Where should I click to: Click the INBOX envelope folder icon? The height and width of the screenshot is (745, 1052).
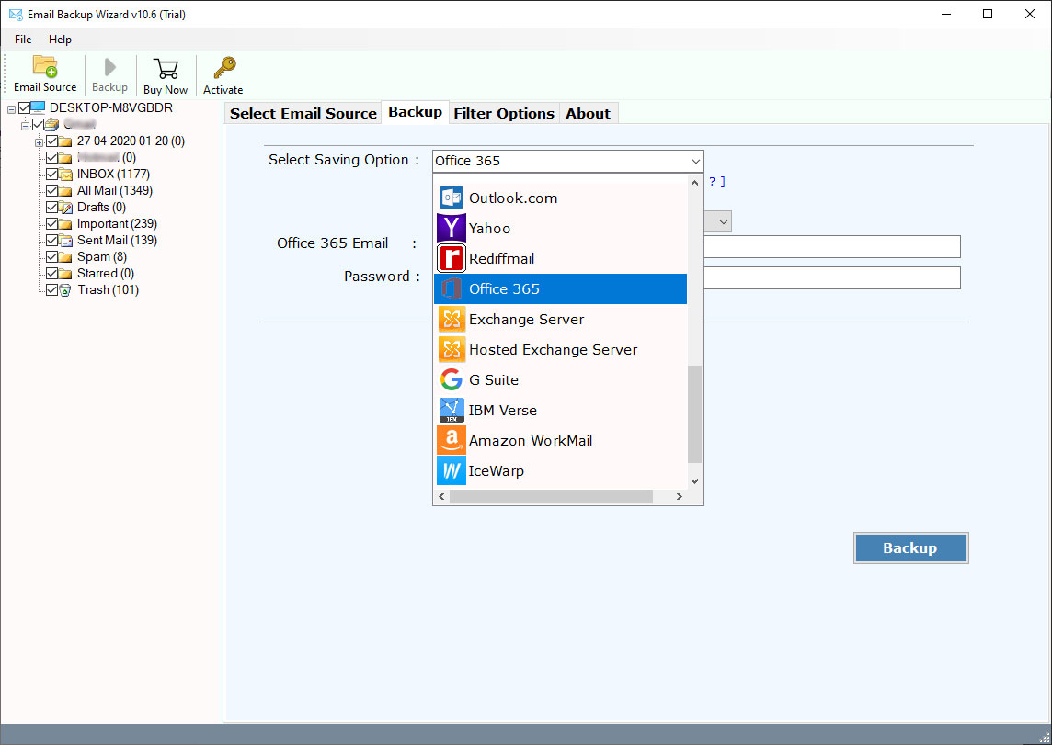click(65, 175)
